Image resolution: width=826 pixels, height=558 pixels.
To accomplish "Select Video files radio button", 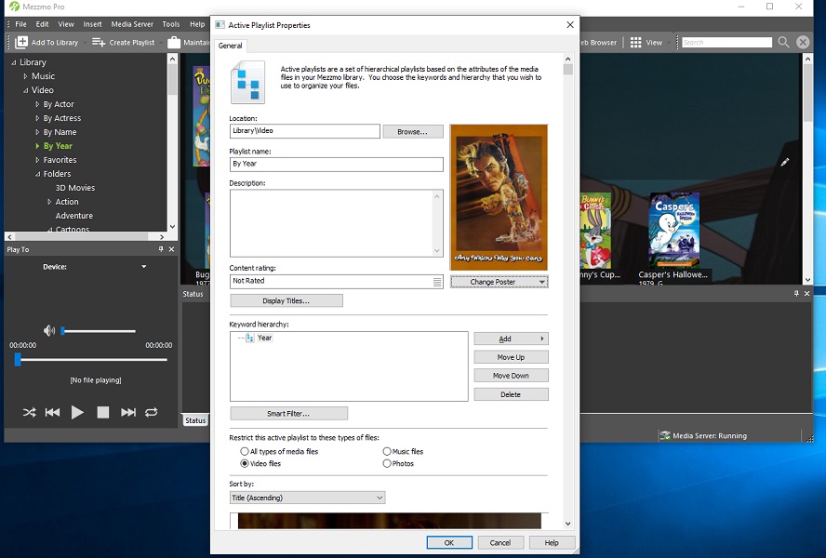I will (x=245, y=464).
